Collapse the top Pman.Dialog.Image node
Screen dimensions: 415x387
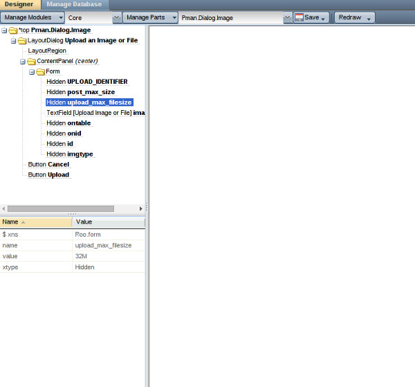4,30
